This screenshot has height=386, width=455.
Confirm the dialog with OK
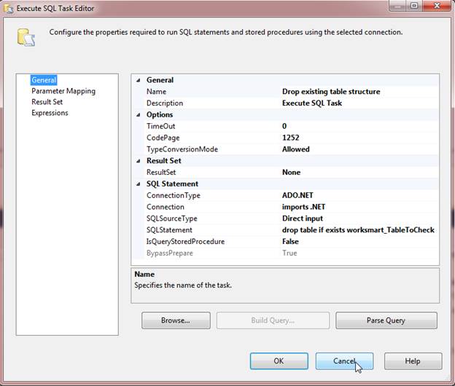click(x=279, y=361)
